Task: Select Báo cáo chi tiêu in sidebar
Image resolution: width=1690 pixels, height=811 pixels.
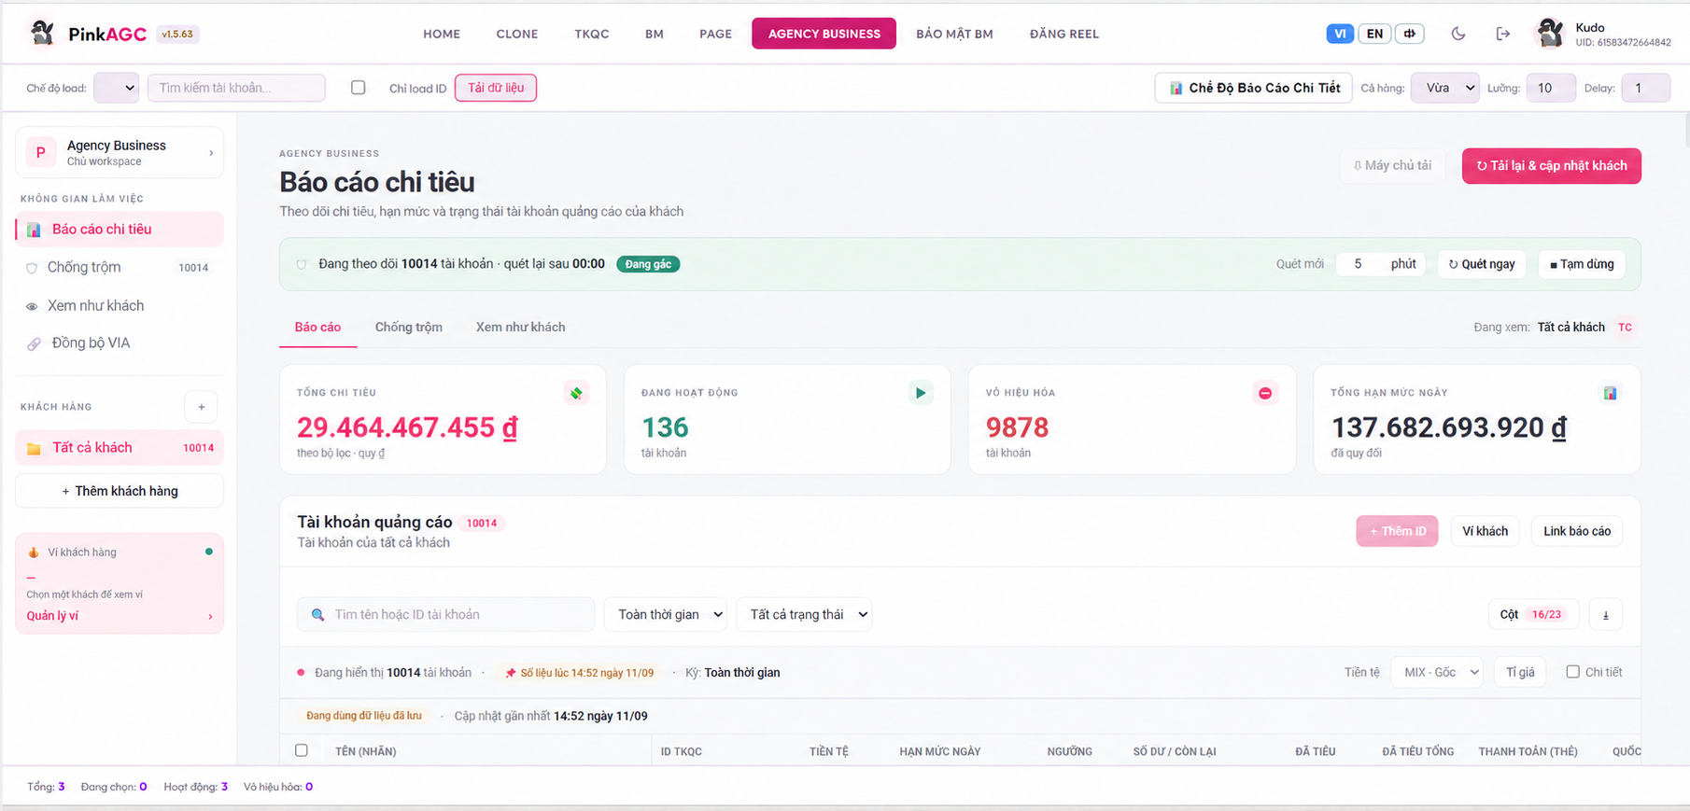Action: [120, 230]
